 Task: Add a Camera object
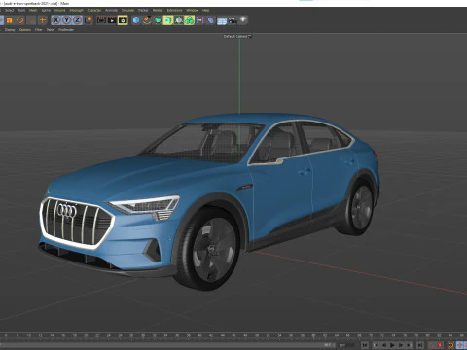point(233,20)
